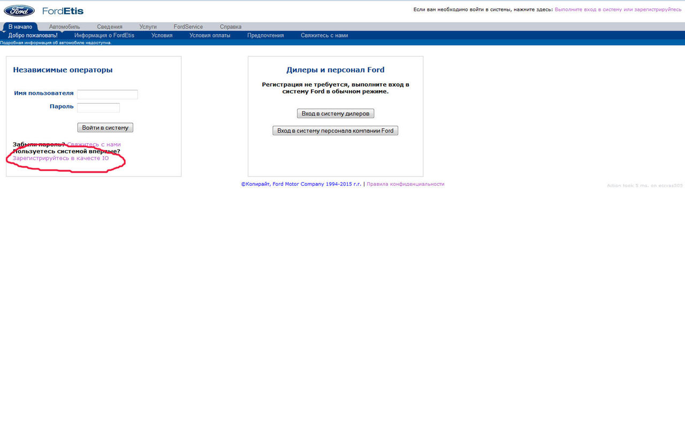Open the 'В начало' tab
The width and height of the screenshot is (685, 445).
tap(20, 27)
